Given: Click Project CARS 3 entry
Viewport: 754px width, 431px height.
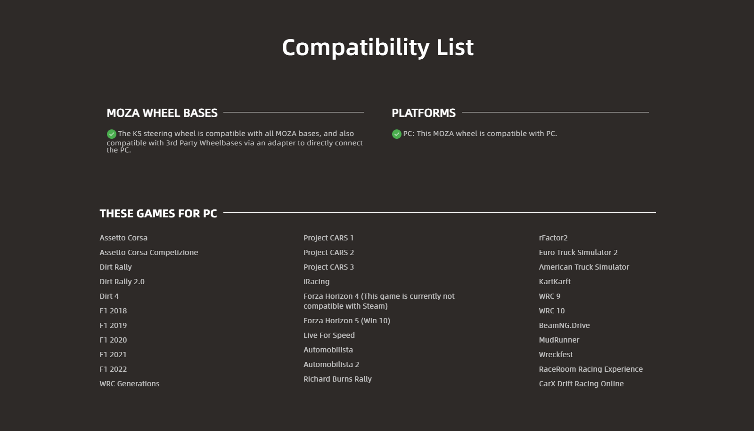Looking at the screenshot, I should (x=328, y=267).
